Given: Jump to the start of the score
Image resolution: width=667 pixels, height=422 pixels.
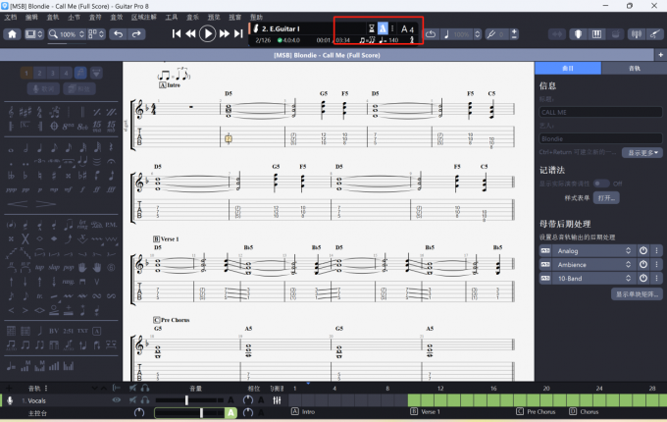Looking at the screenshot, I should point(178,34).
